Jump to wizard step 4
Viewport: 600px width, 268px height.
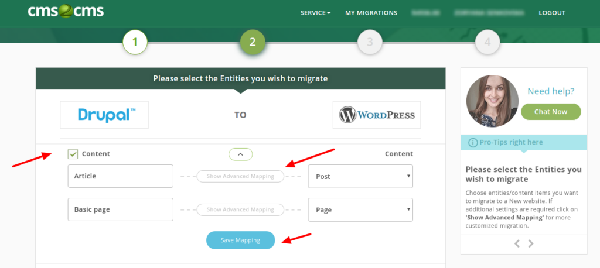click(x=487, y=42)
